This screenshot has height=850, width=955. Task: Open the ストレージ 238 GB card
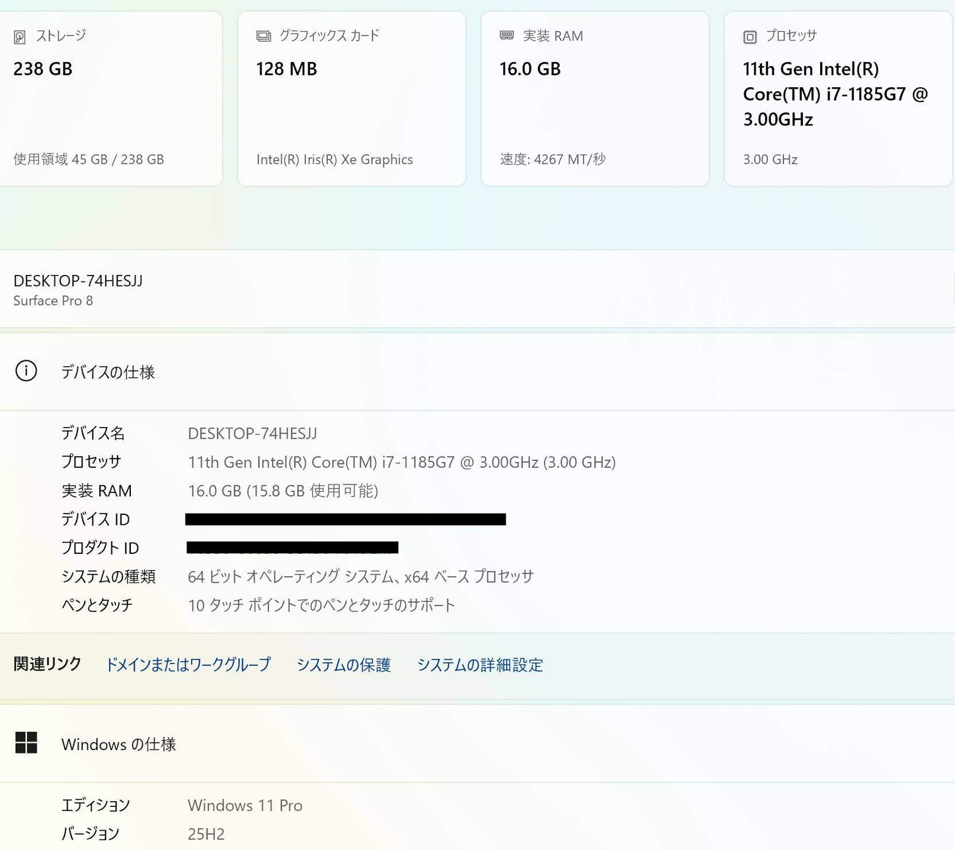(x=110, y=98)
